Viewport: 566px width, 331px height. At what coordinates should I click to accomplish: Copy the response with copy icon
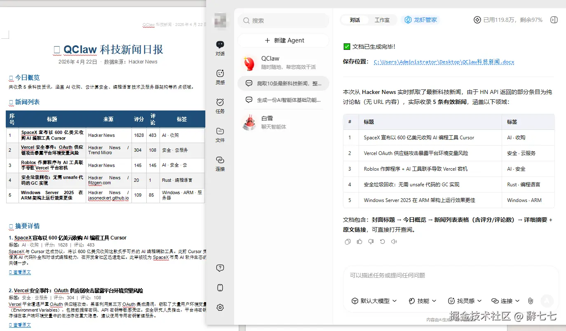click(x=348, y=242)
